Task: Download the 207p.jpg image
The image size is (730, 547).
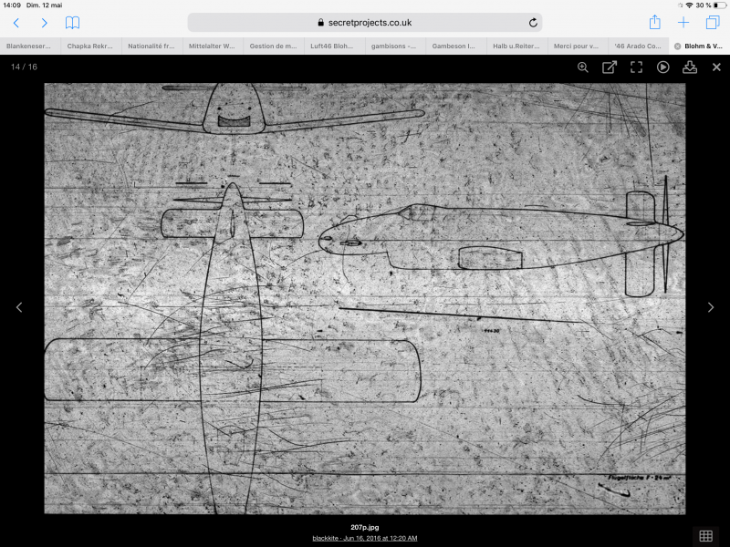Action: (690, 67)
